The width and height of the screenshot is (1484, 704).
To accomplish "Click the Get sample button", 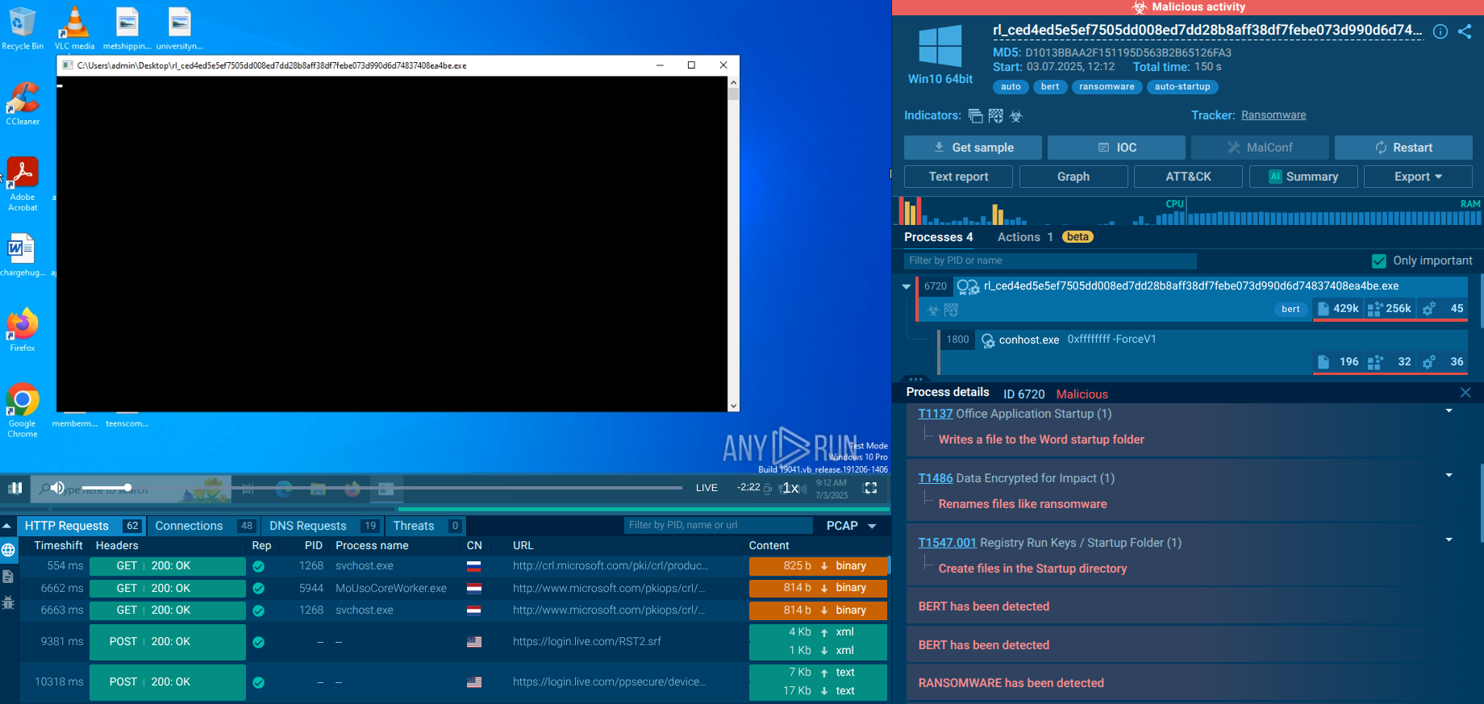I will [x=973, y=148].
